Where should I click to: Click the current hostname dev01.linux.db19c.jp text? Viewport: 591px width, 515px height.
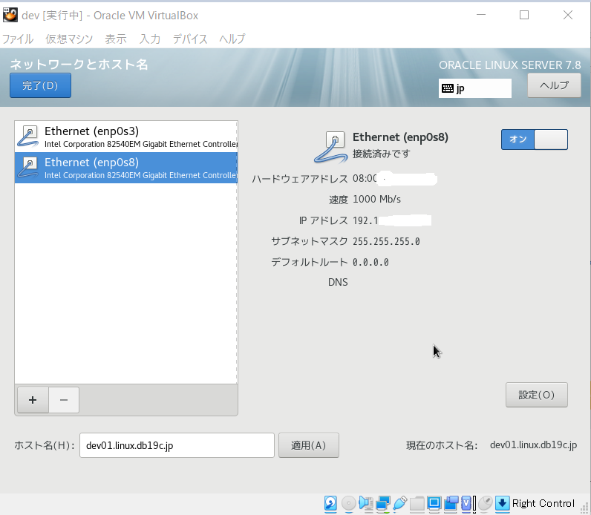pos(533,445)
